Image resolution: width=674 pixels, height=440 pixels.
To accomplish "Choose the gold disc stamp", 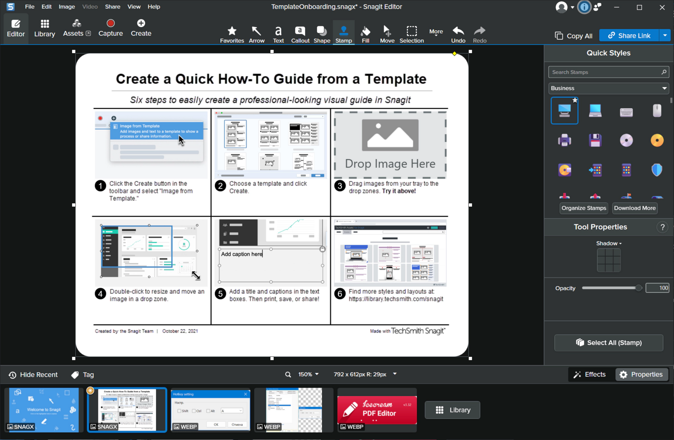I will (x=657, y=140).
